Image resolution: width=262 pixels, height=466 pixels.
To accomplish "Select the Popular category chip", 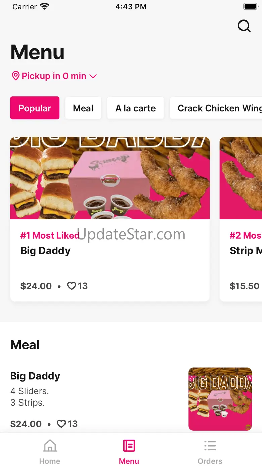I will tap(35, 108).
